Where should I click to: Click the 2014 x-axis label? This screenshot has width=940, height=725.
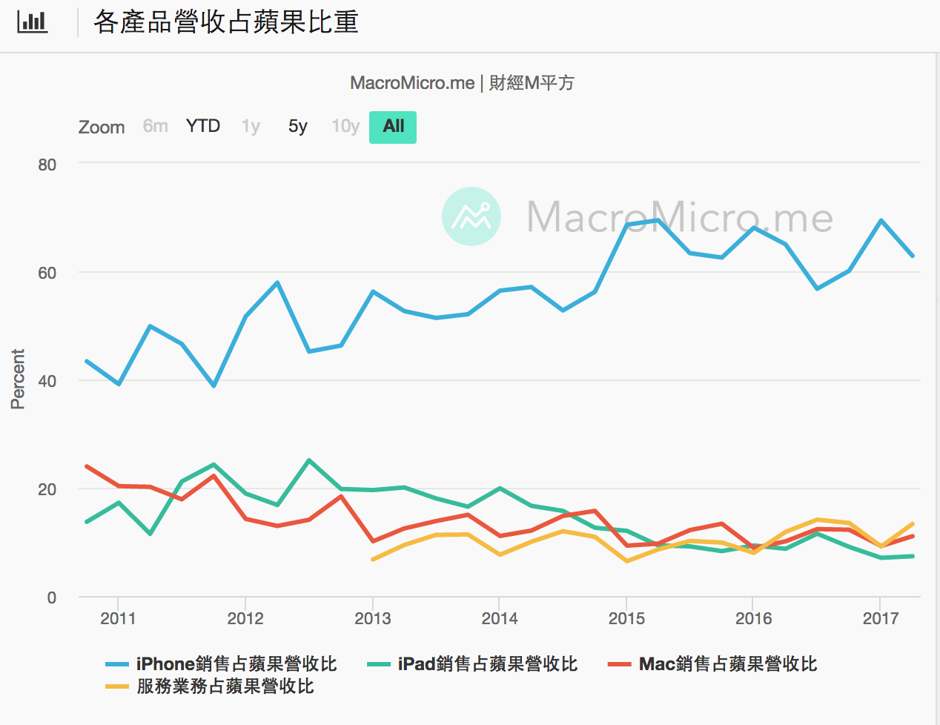click(x=500, y=618)
